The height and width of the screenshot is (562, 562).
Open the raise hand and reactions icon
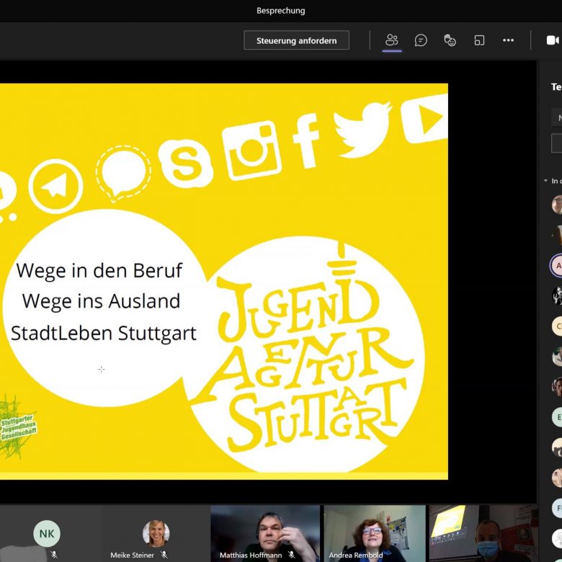(x=450, y=40)
